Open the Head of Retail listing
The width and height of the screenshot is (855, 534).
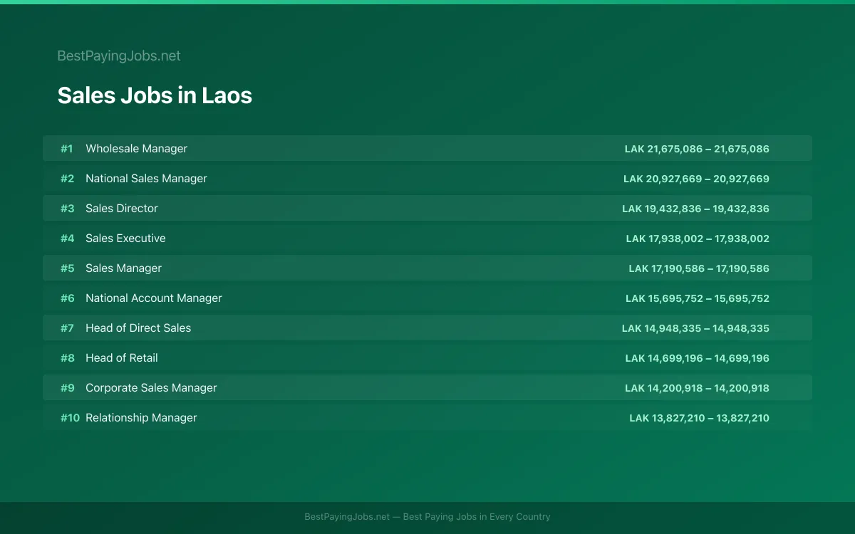coord(427,357)
